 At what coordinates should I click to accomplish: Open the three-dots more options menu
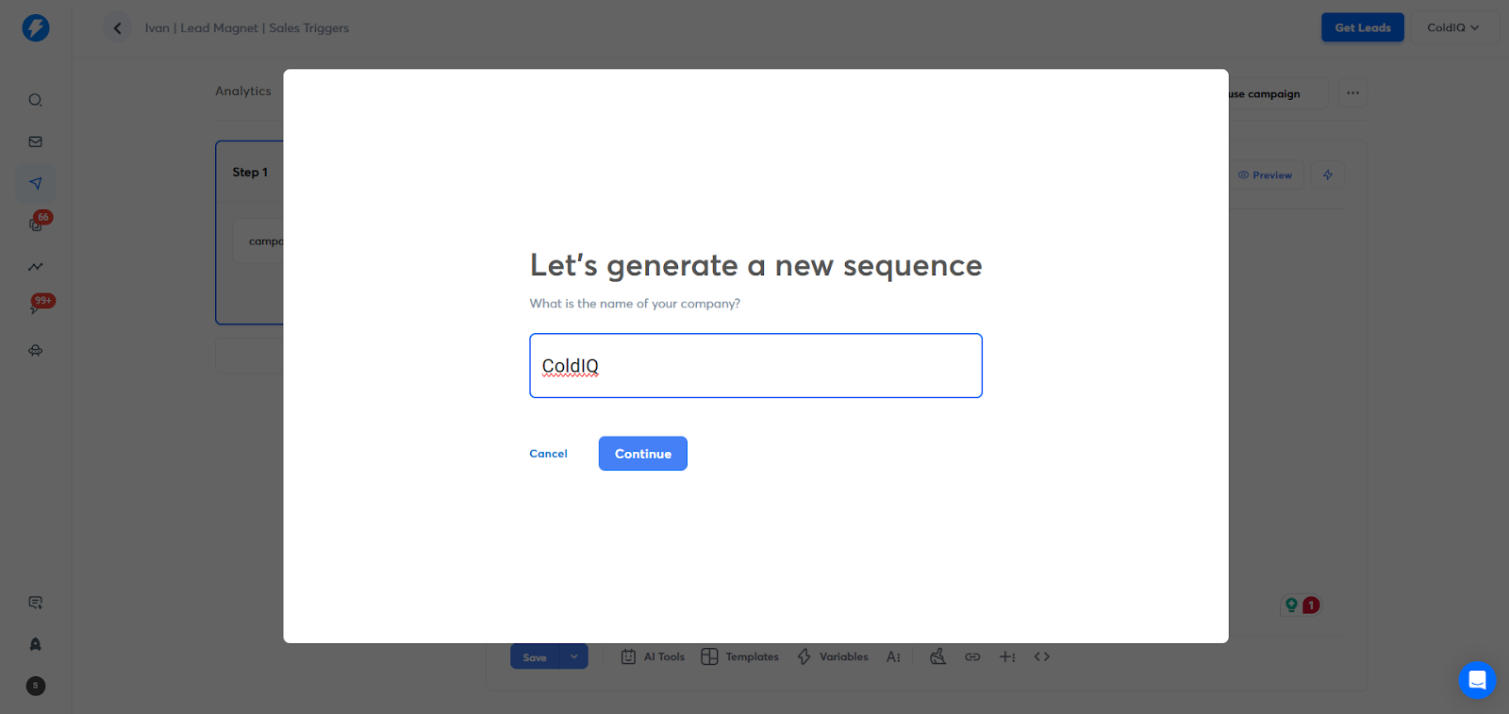pyautogui.click(x=1353, y=93)
